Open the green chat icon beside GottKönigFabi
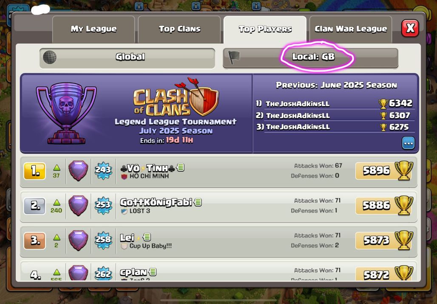The image size is (437, 304). point(198,202)
